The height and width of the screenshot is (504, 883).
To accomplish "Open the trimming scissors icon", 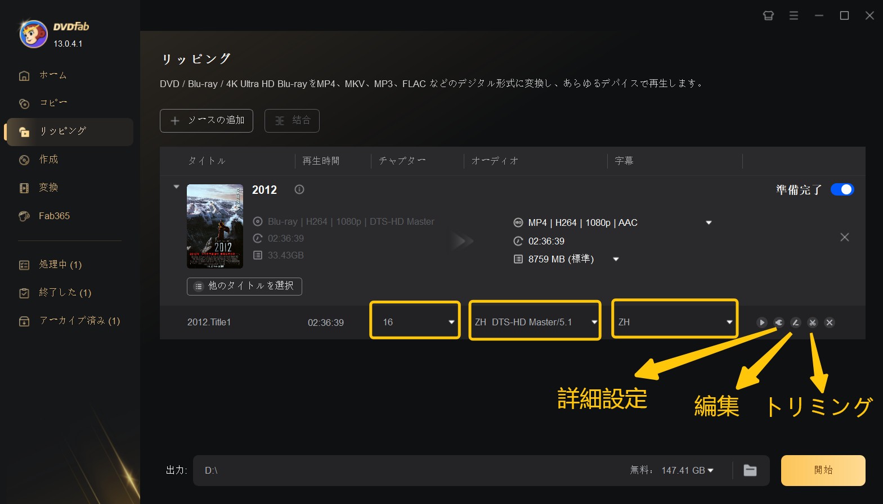I will [812, 323].
